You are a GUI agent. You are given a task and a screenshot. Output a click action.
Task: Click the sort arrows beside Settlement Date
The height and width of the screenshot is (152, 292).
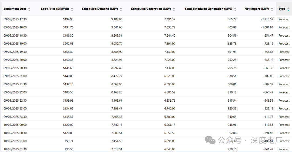(29, 9)
